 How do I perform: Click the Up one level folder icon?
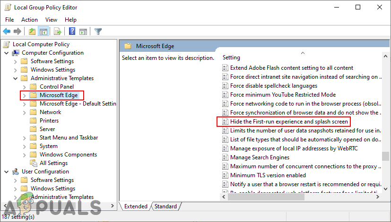32,32
